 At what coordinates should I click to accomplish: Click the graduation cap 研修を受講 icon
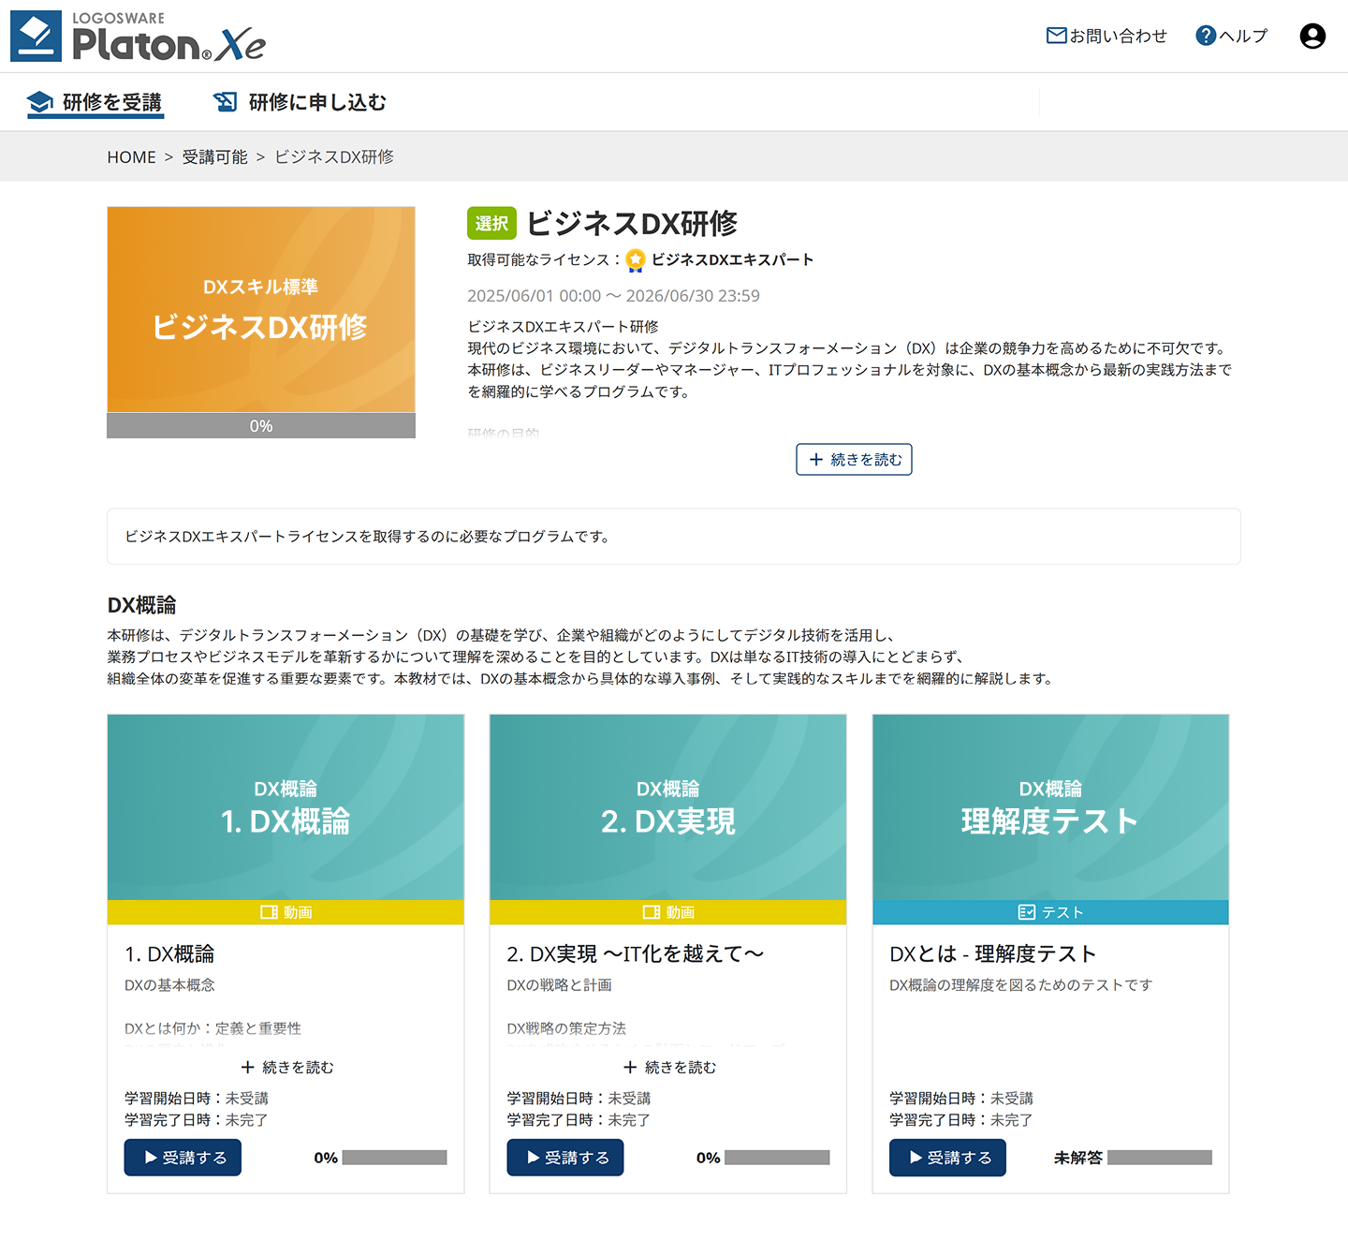click(x=39, y=102)
